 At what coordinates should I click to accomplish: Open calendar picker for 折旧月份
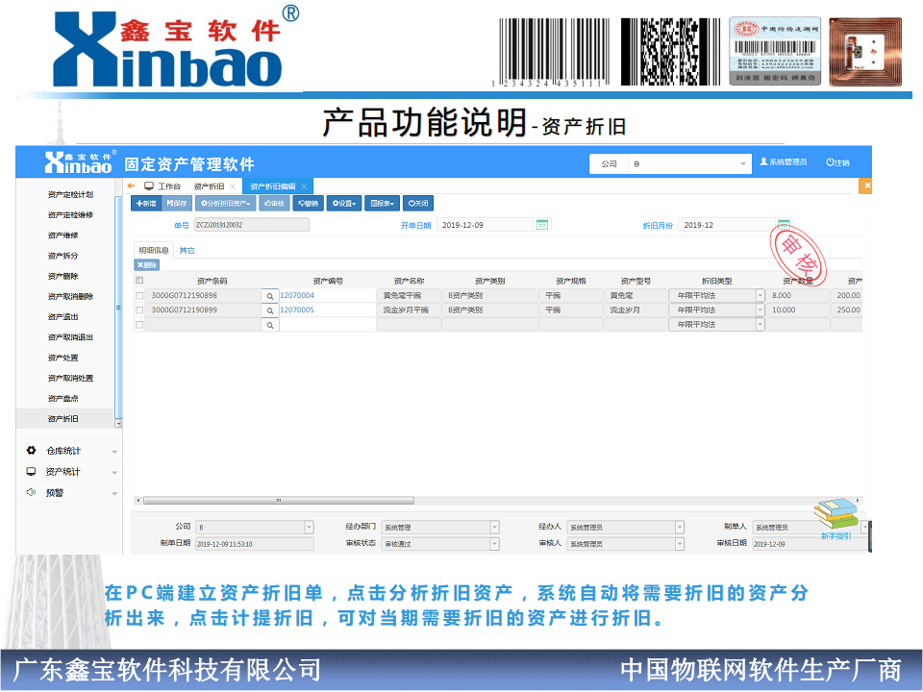pos(784,225)
